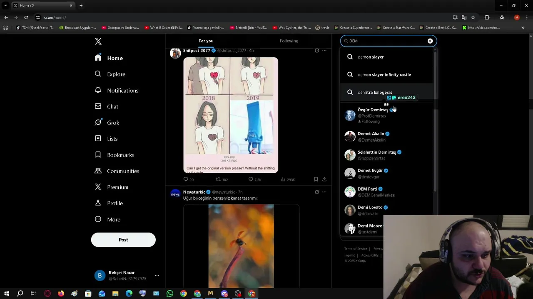
Task: Switch to the Following tab
Action: pos(289,41)
